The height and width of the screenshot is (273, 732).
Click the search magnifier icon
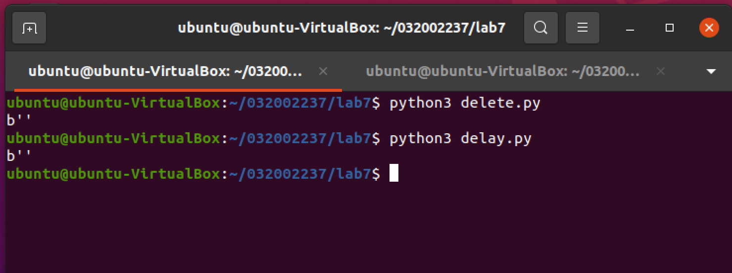coord(540,28)
